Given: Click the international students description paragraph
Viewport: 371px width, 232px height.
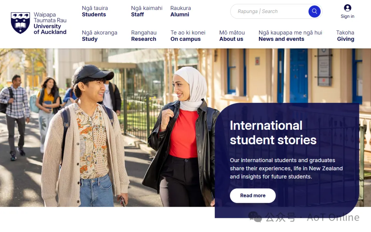Looking at the screenshot, I should click(x=286, y=168).
